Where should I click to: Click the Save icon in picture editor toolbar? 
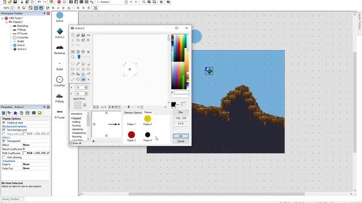tap(83, 35)
